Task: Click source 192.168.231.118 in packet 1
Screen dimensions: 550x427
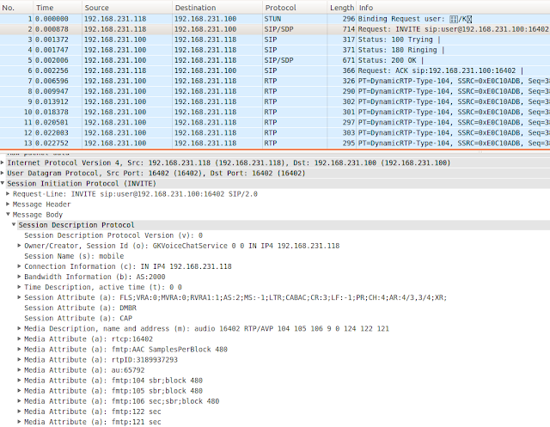Action: (x=115, y=19)
